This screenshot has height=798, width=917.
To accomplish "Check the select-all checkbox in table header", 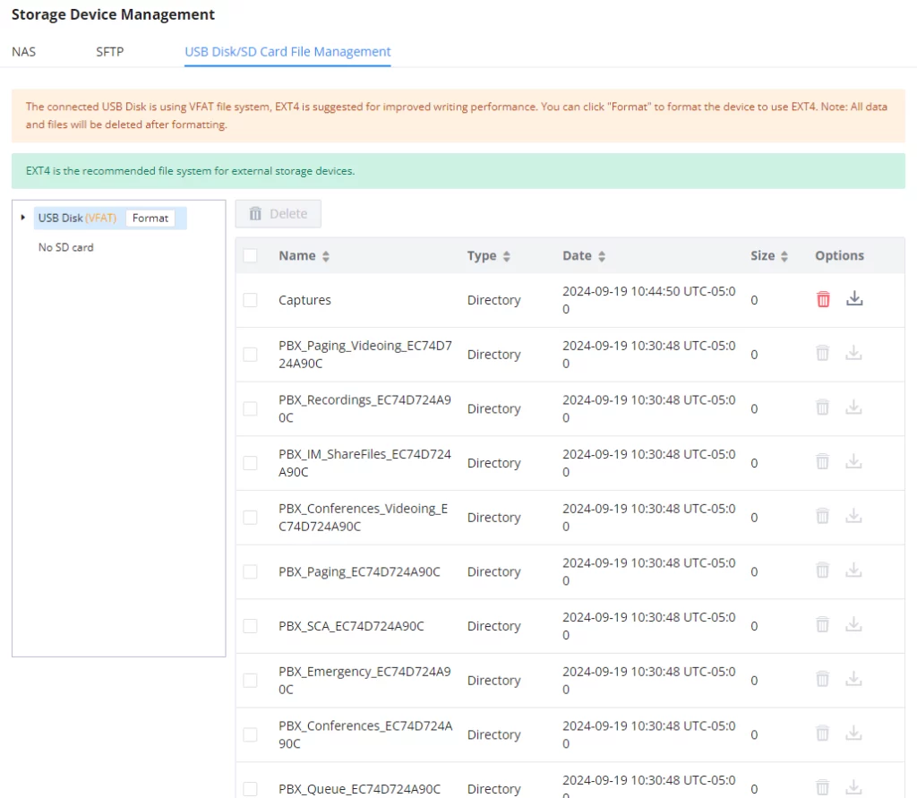I will tap(251, 255).
